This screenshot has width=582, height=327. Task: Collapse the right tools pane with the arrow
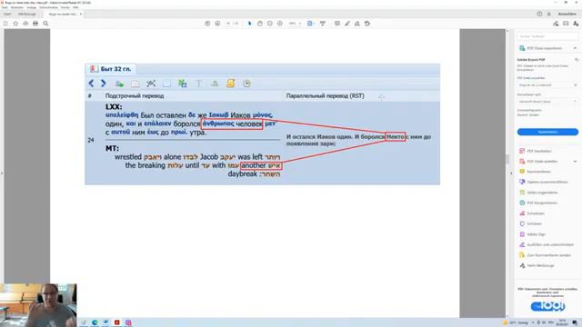(511, 173)
